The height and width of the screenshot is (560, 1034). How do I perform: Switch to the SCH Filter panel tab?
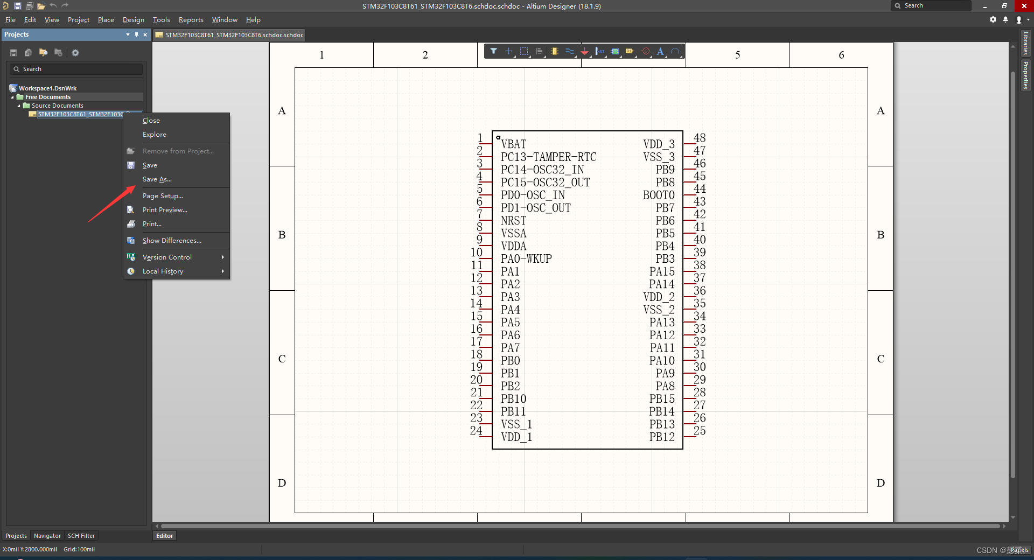point(81,536)
